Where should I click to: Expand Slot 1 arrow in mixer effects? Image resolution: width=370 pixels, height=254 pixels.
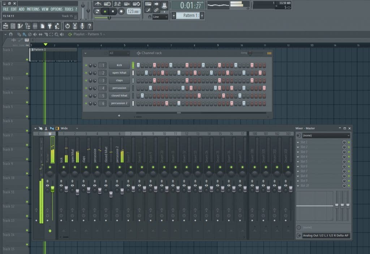[x=298, y=142]
